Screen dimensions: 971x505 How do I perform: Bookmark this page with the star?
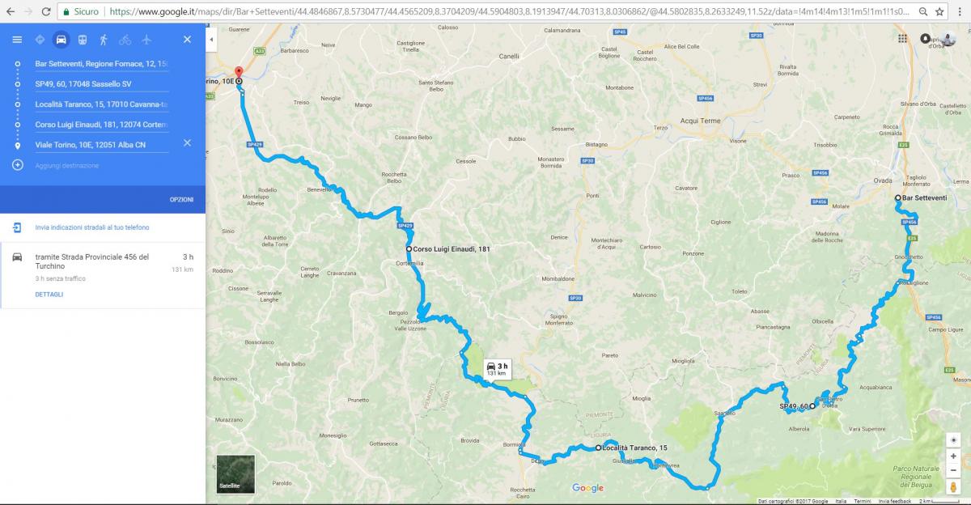(939, 12)
